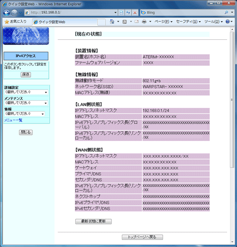
Task: Click the RSS feeds icon
Action: click(x=125, y=22)
